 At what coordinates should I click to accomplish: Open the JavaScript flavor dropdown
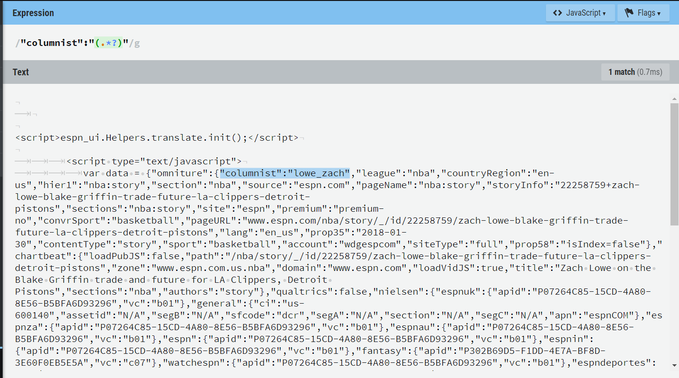coord(581,13)
